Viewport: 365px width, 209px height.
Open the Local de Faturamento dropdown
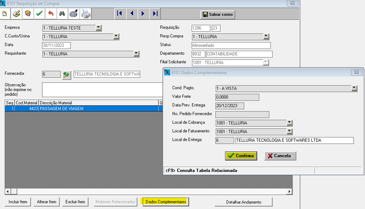coord(289,132)
